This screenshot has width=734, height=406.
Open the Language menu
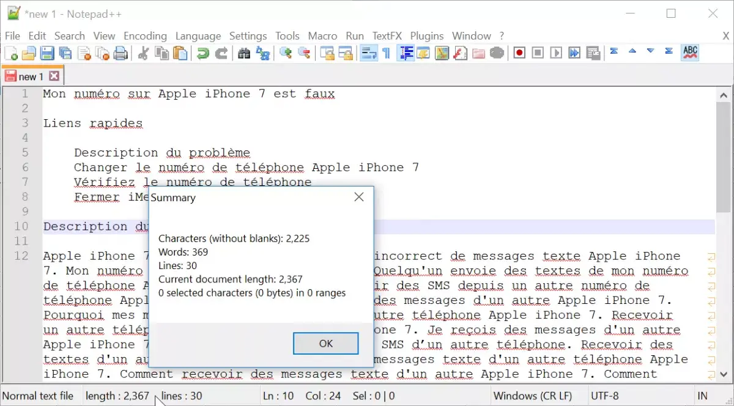[x=198, y=36]
